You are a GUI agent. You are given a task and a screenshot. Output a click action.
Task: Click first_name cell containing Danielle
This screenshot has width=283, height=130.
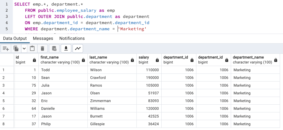click(48, 109)
